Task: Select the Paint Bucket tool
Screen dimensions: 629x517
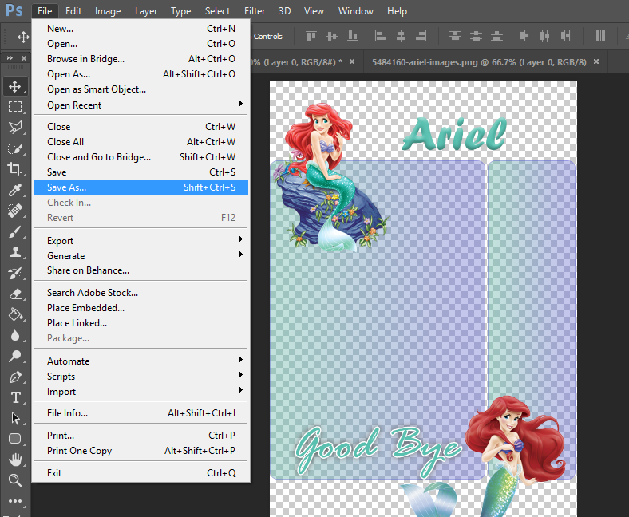Action: click(x=15, y=314)
